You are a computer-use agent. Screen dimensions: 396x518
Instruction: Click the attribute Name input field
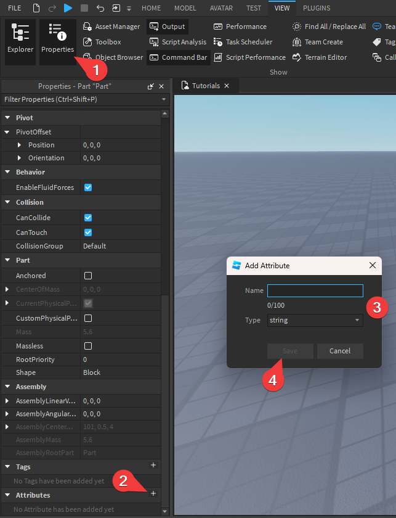click(315, 290)
